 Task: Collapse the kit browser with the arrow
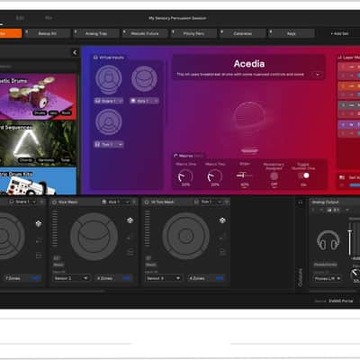75,53
